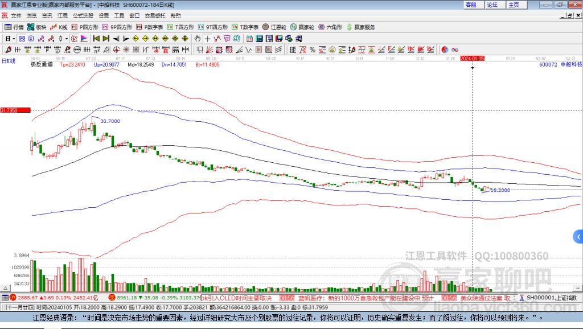The height and width of the screenshot is (329, 583).
Task: Click the 主页 homepage button
Action: (x=514, y=5)
